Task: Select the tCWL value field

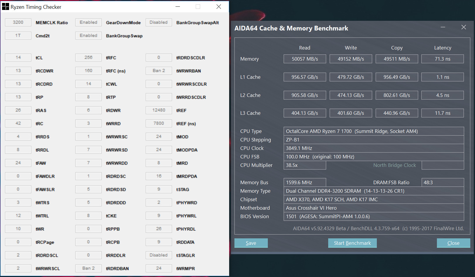Action: [x=88, y=84]
